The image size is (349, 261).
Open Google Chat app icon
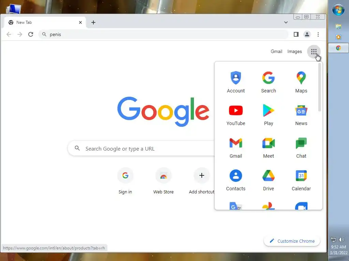click(x=301, y=147)
